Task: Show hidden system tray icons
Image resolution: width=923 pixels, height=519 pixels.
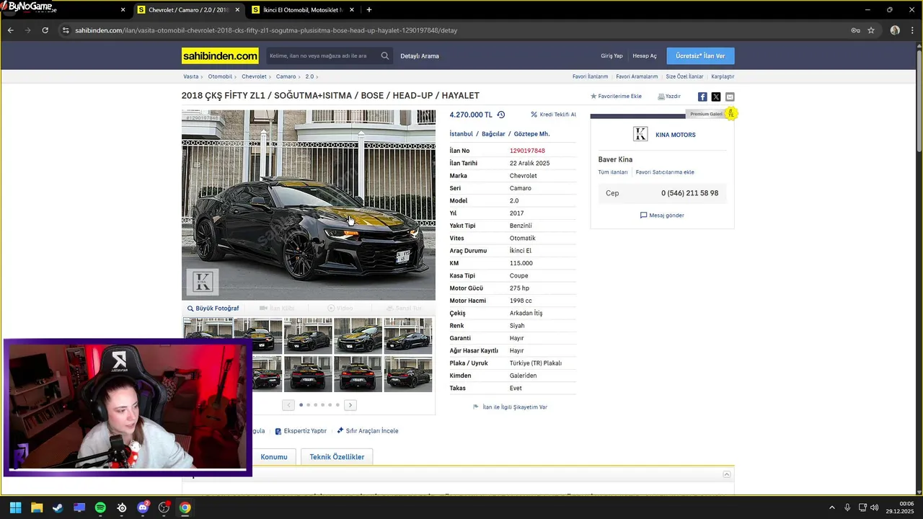Action: (x=831, y=507)
